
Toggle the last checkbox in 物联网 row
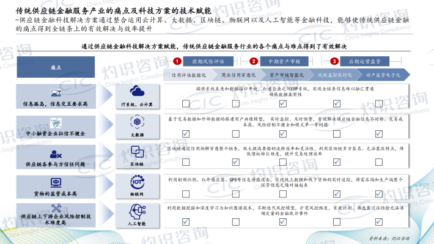378,194
